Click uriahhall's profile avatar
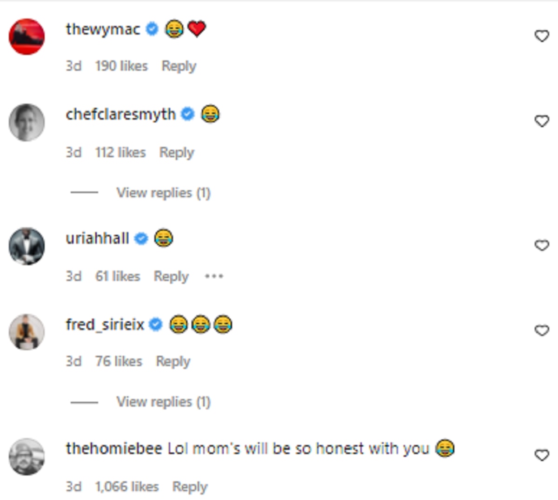The width and height of the screenshot is (558, 500). (27, 247)
